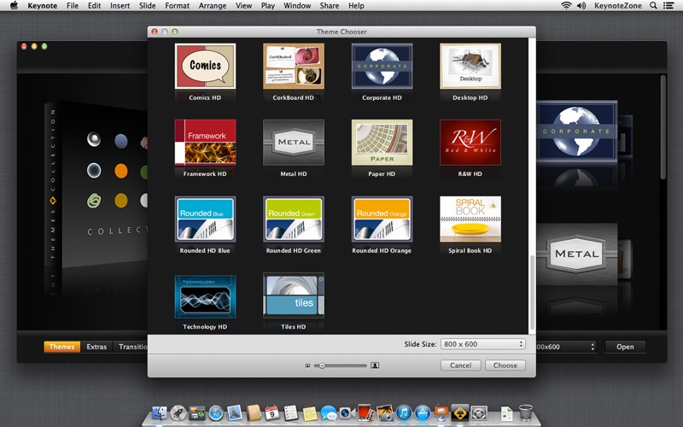
Task: Open Contacts book icon in dock
Action: pyautogui.click(x=254, y=412)
